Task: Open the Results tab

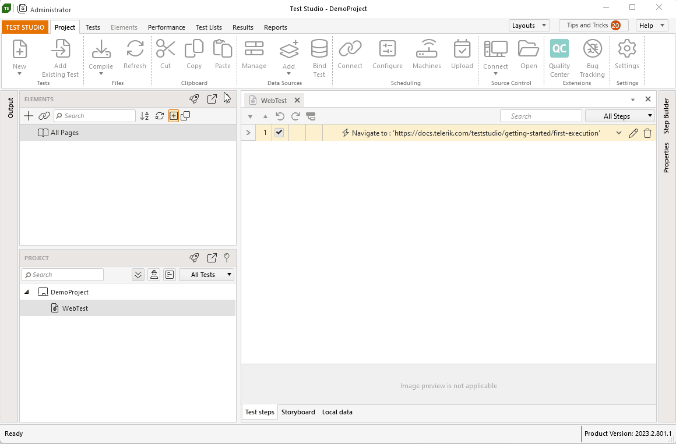Action: pyautogui.click(x=243, y=27)
